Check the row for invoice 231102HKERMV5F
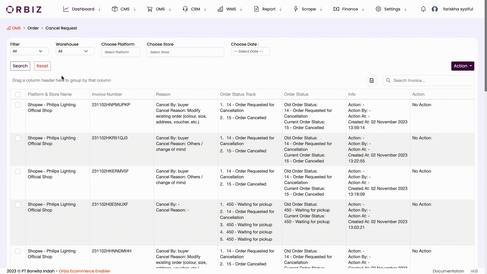Screen dimensions: 487x274 (x=18, y=171)
